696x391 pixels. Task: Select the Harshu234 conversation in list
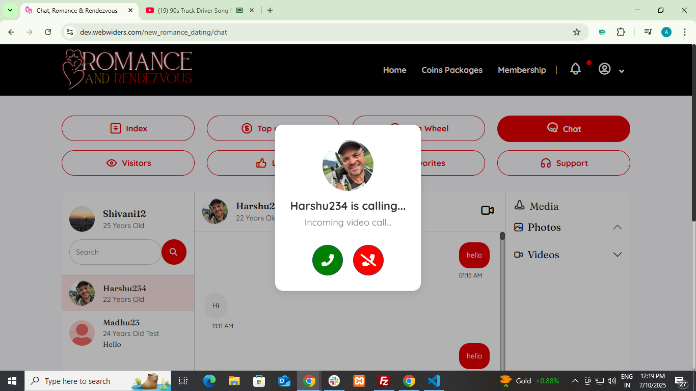128,293
